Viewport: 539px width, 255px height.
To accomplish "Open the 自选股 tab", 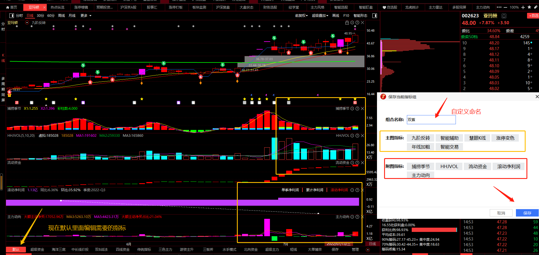I will pos(390,7).
